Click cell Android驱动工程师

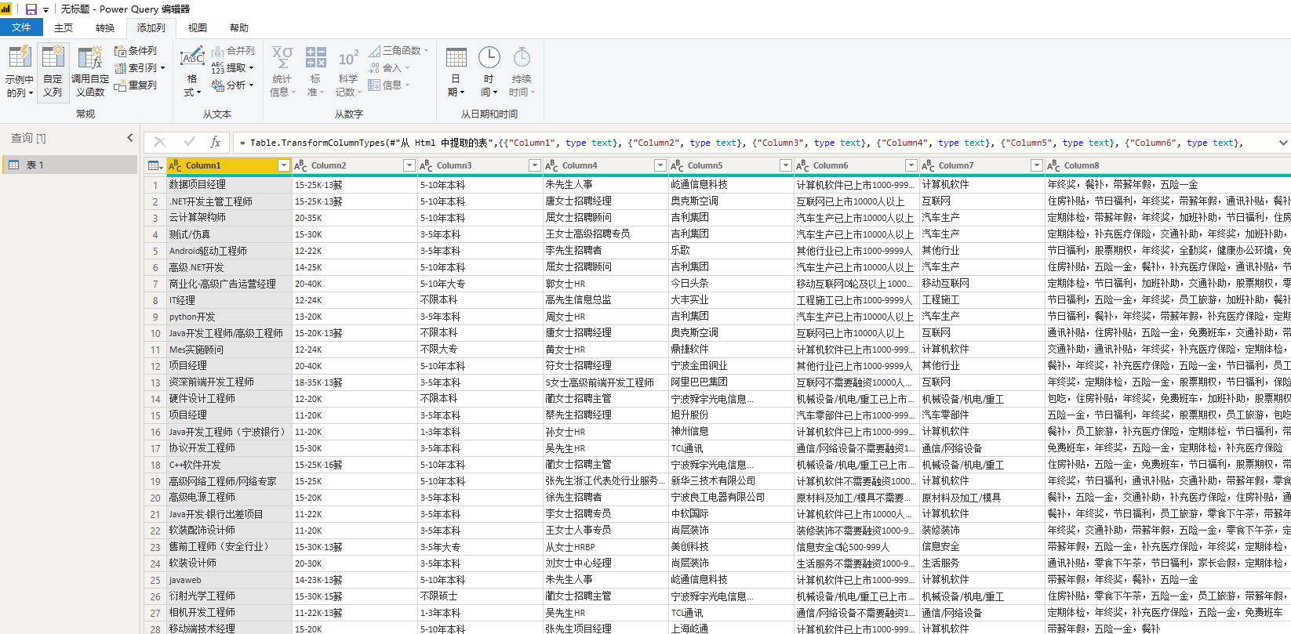pos(229,251)
